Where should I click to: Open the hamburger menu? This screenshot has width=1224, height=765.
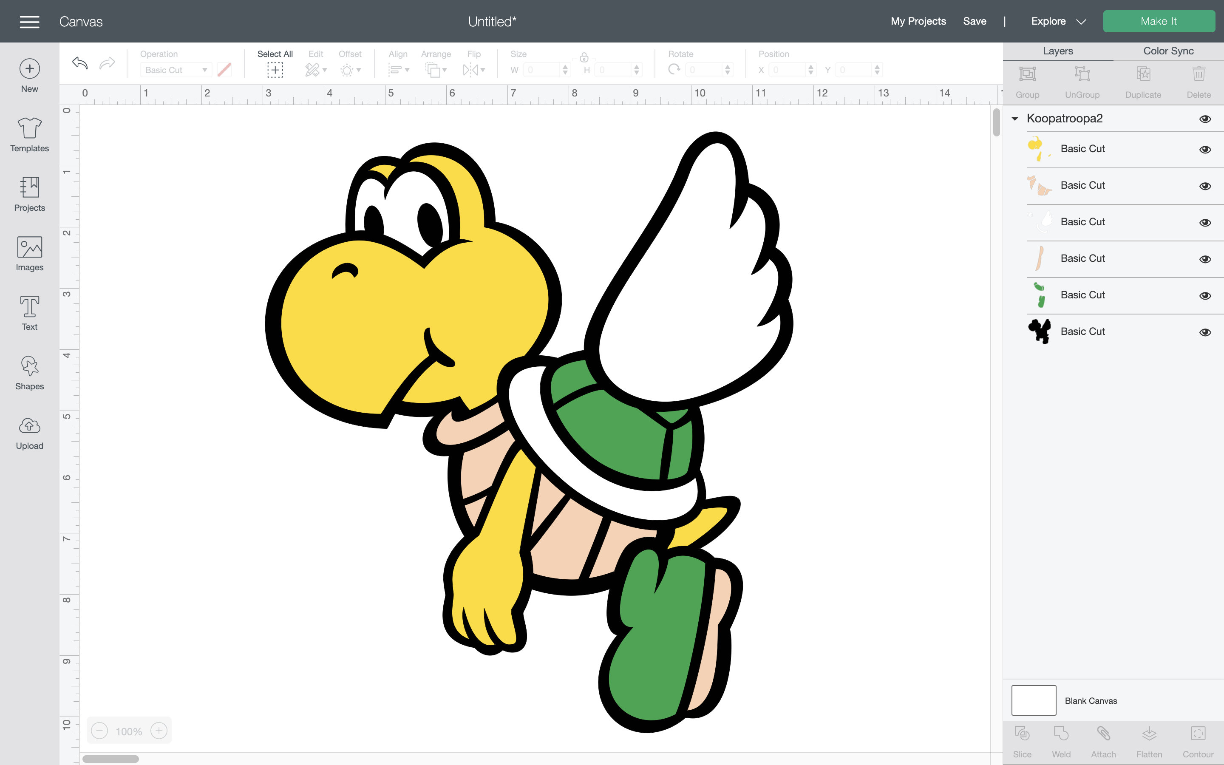tap(29, 21)
